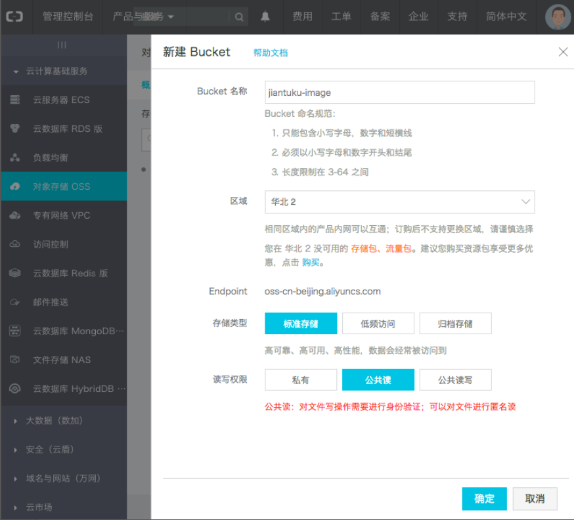Screen dimensions: 574x520
Task: Go to 文件存储 NAS
Action: (62, 360)
